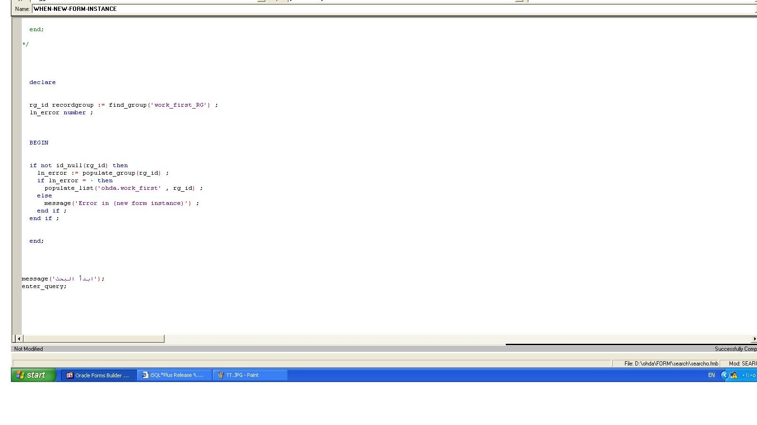The height and width of the screenshot is (425, 757).
Task: Click the horizontal scrollbar left arrow
Action: pyautogui.click(x=18, y=339)
